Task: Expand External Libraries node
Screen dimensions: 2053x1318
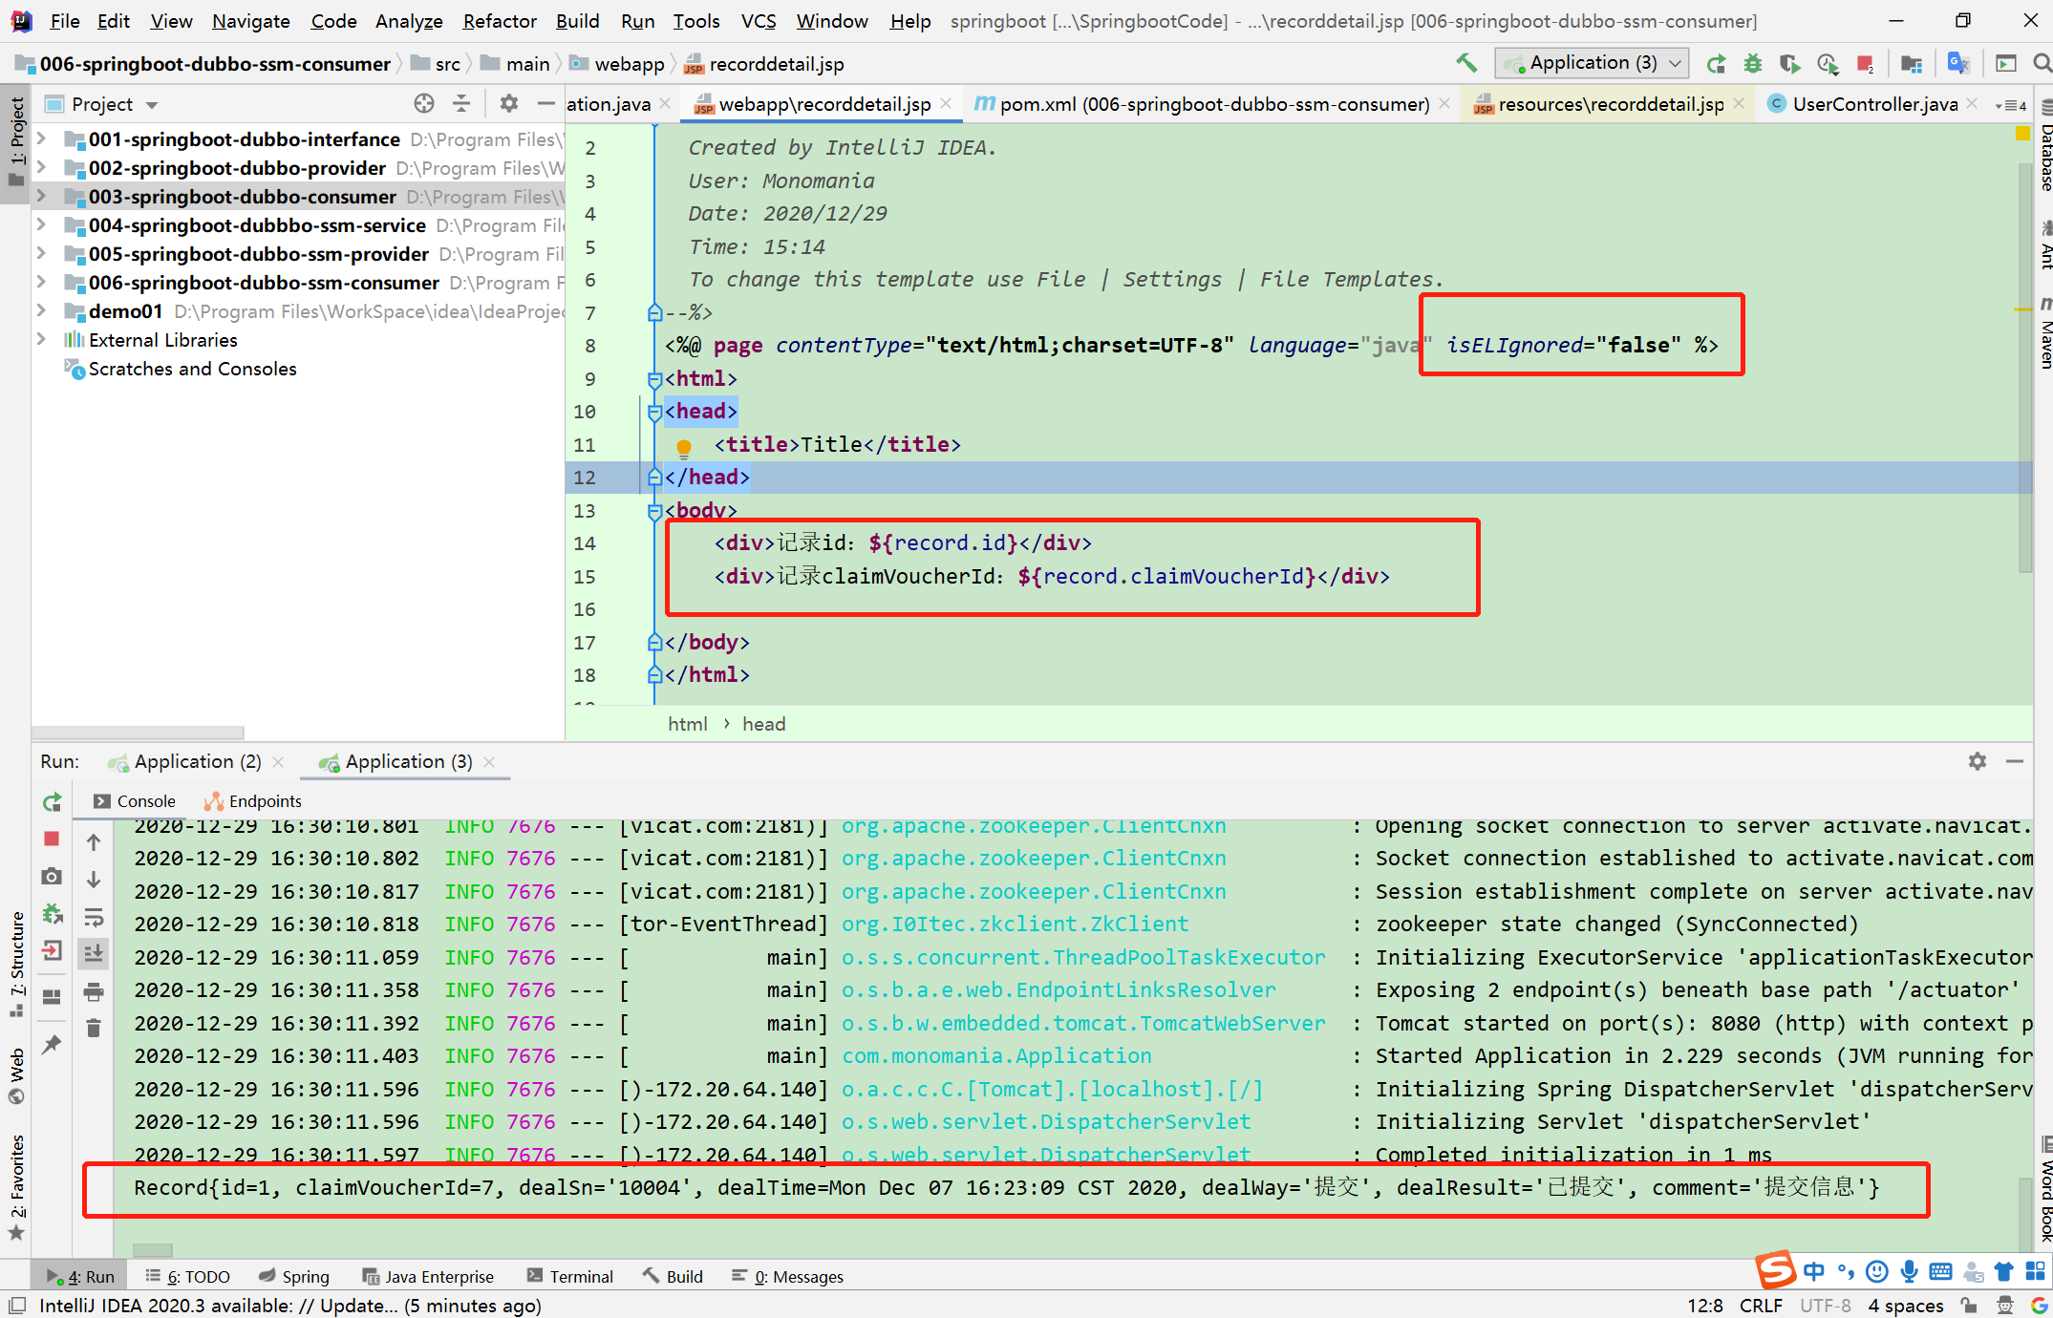Action: pyautogui.click(x=42, y=340)
